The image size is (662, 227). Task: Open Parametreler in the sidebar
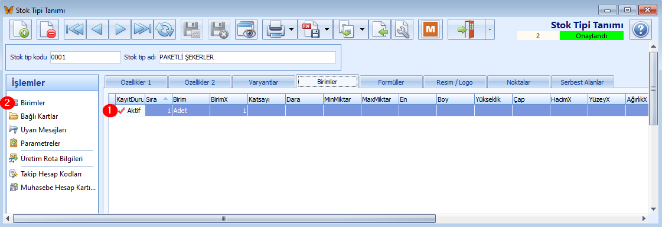tap(41, 143)
